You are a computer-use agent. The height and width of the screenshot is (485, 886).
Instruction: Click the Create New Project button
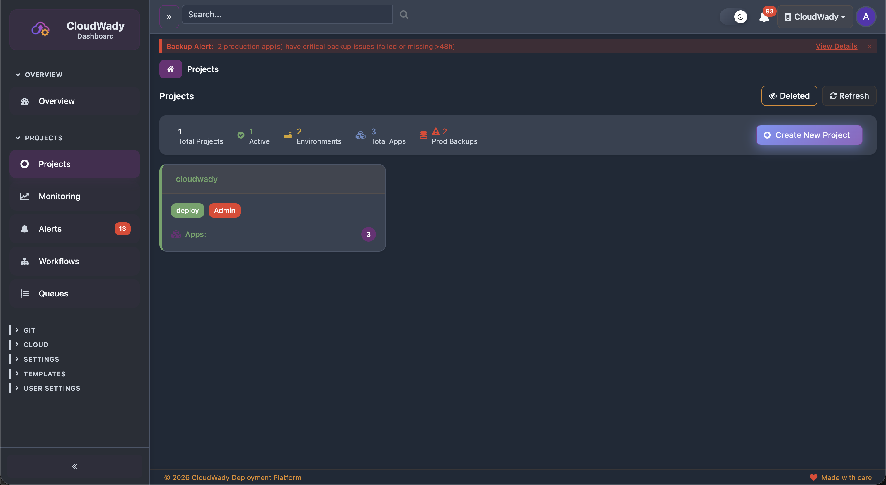click(x=809, y=135)
